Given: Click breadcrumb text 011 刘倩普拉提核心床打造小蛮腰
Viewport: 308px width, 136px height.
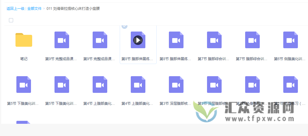Looking at the screenshot, I should click(x=73, y=9).
